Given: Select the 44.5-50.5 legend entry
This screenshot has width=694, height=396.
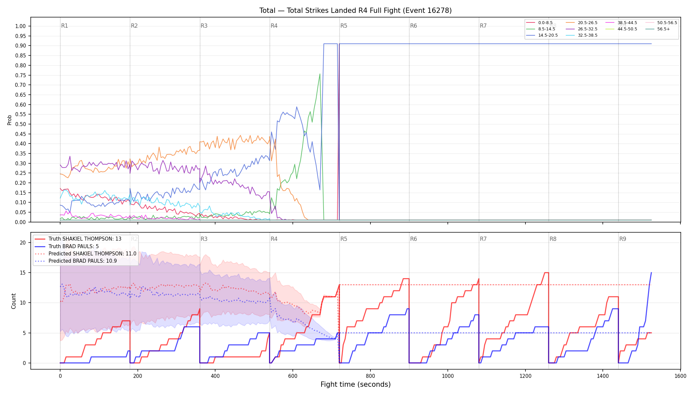Looking at the screenshot, I should [621, 29].
